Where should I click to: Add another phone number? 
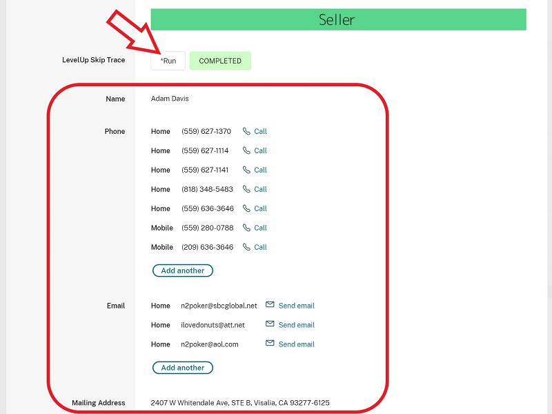tap(183, 270)
